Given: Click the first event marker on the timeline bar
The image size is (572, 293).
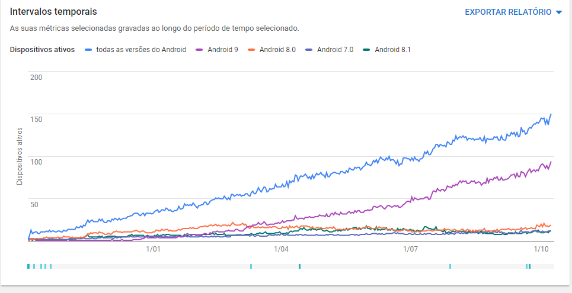Looking at the screenshot, I should pyautogui.click(x=28, y=266).
